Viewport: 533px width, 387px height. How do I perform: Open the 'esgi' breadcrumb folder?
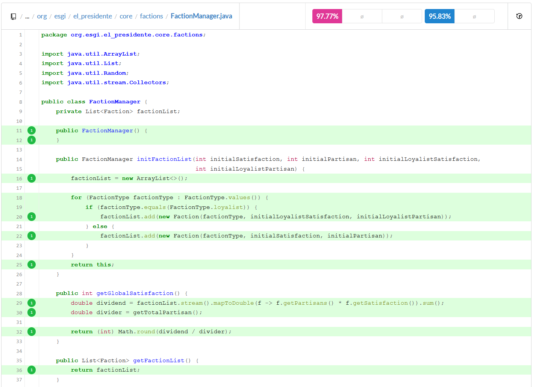click(60, 16)
